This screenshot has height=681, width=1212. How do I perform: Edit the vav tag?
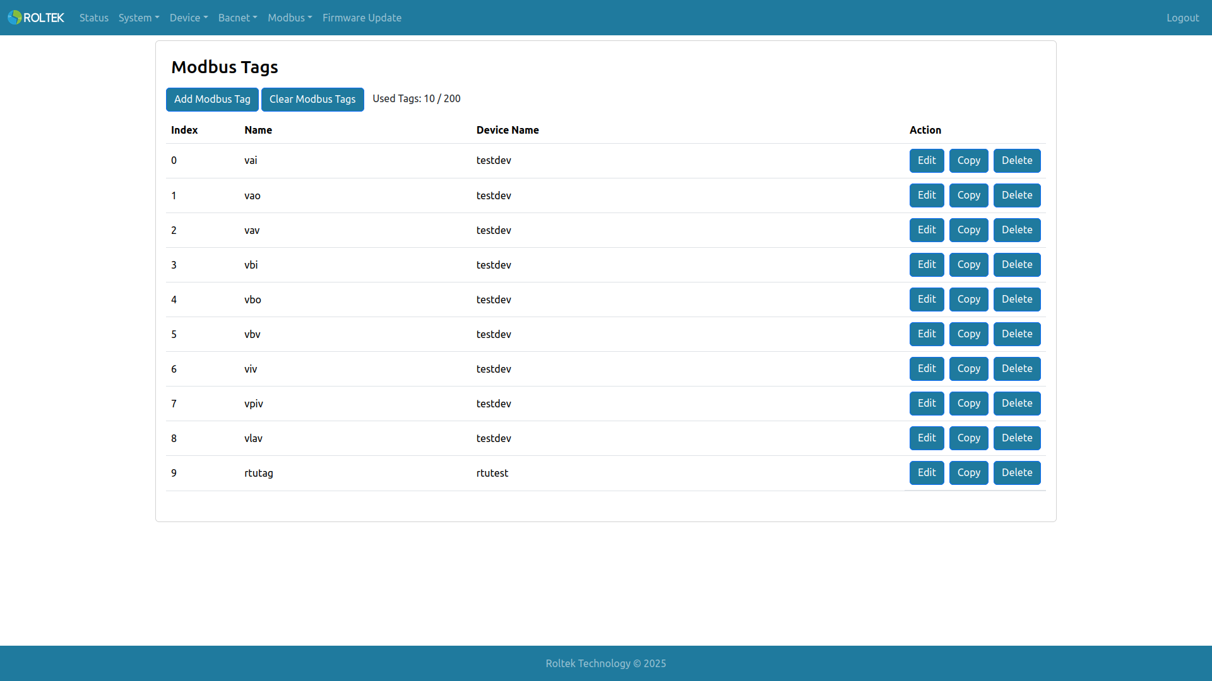pyautogui.click(x=927, y=230)
